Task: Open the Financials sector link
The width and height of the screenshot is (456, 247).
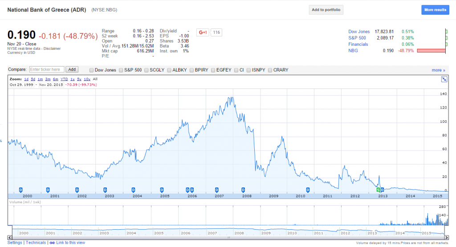Action: 358,44
